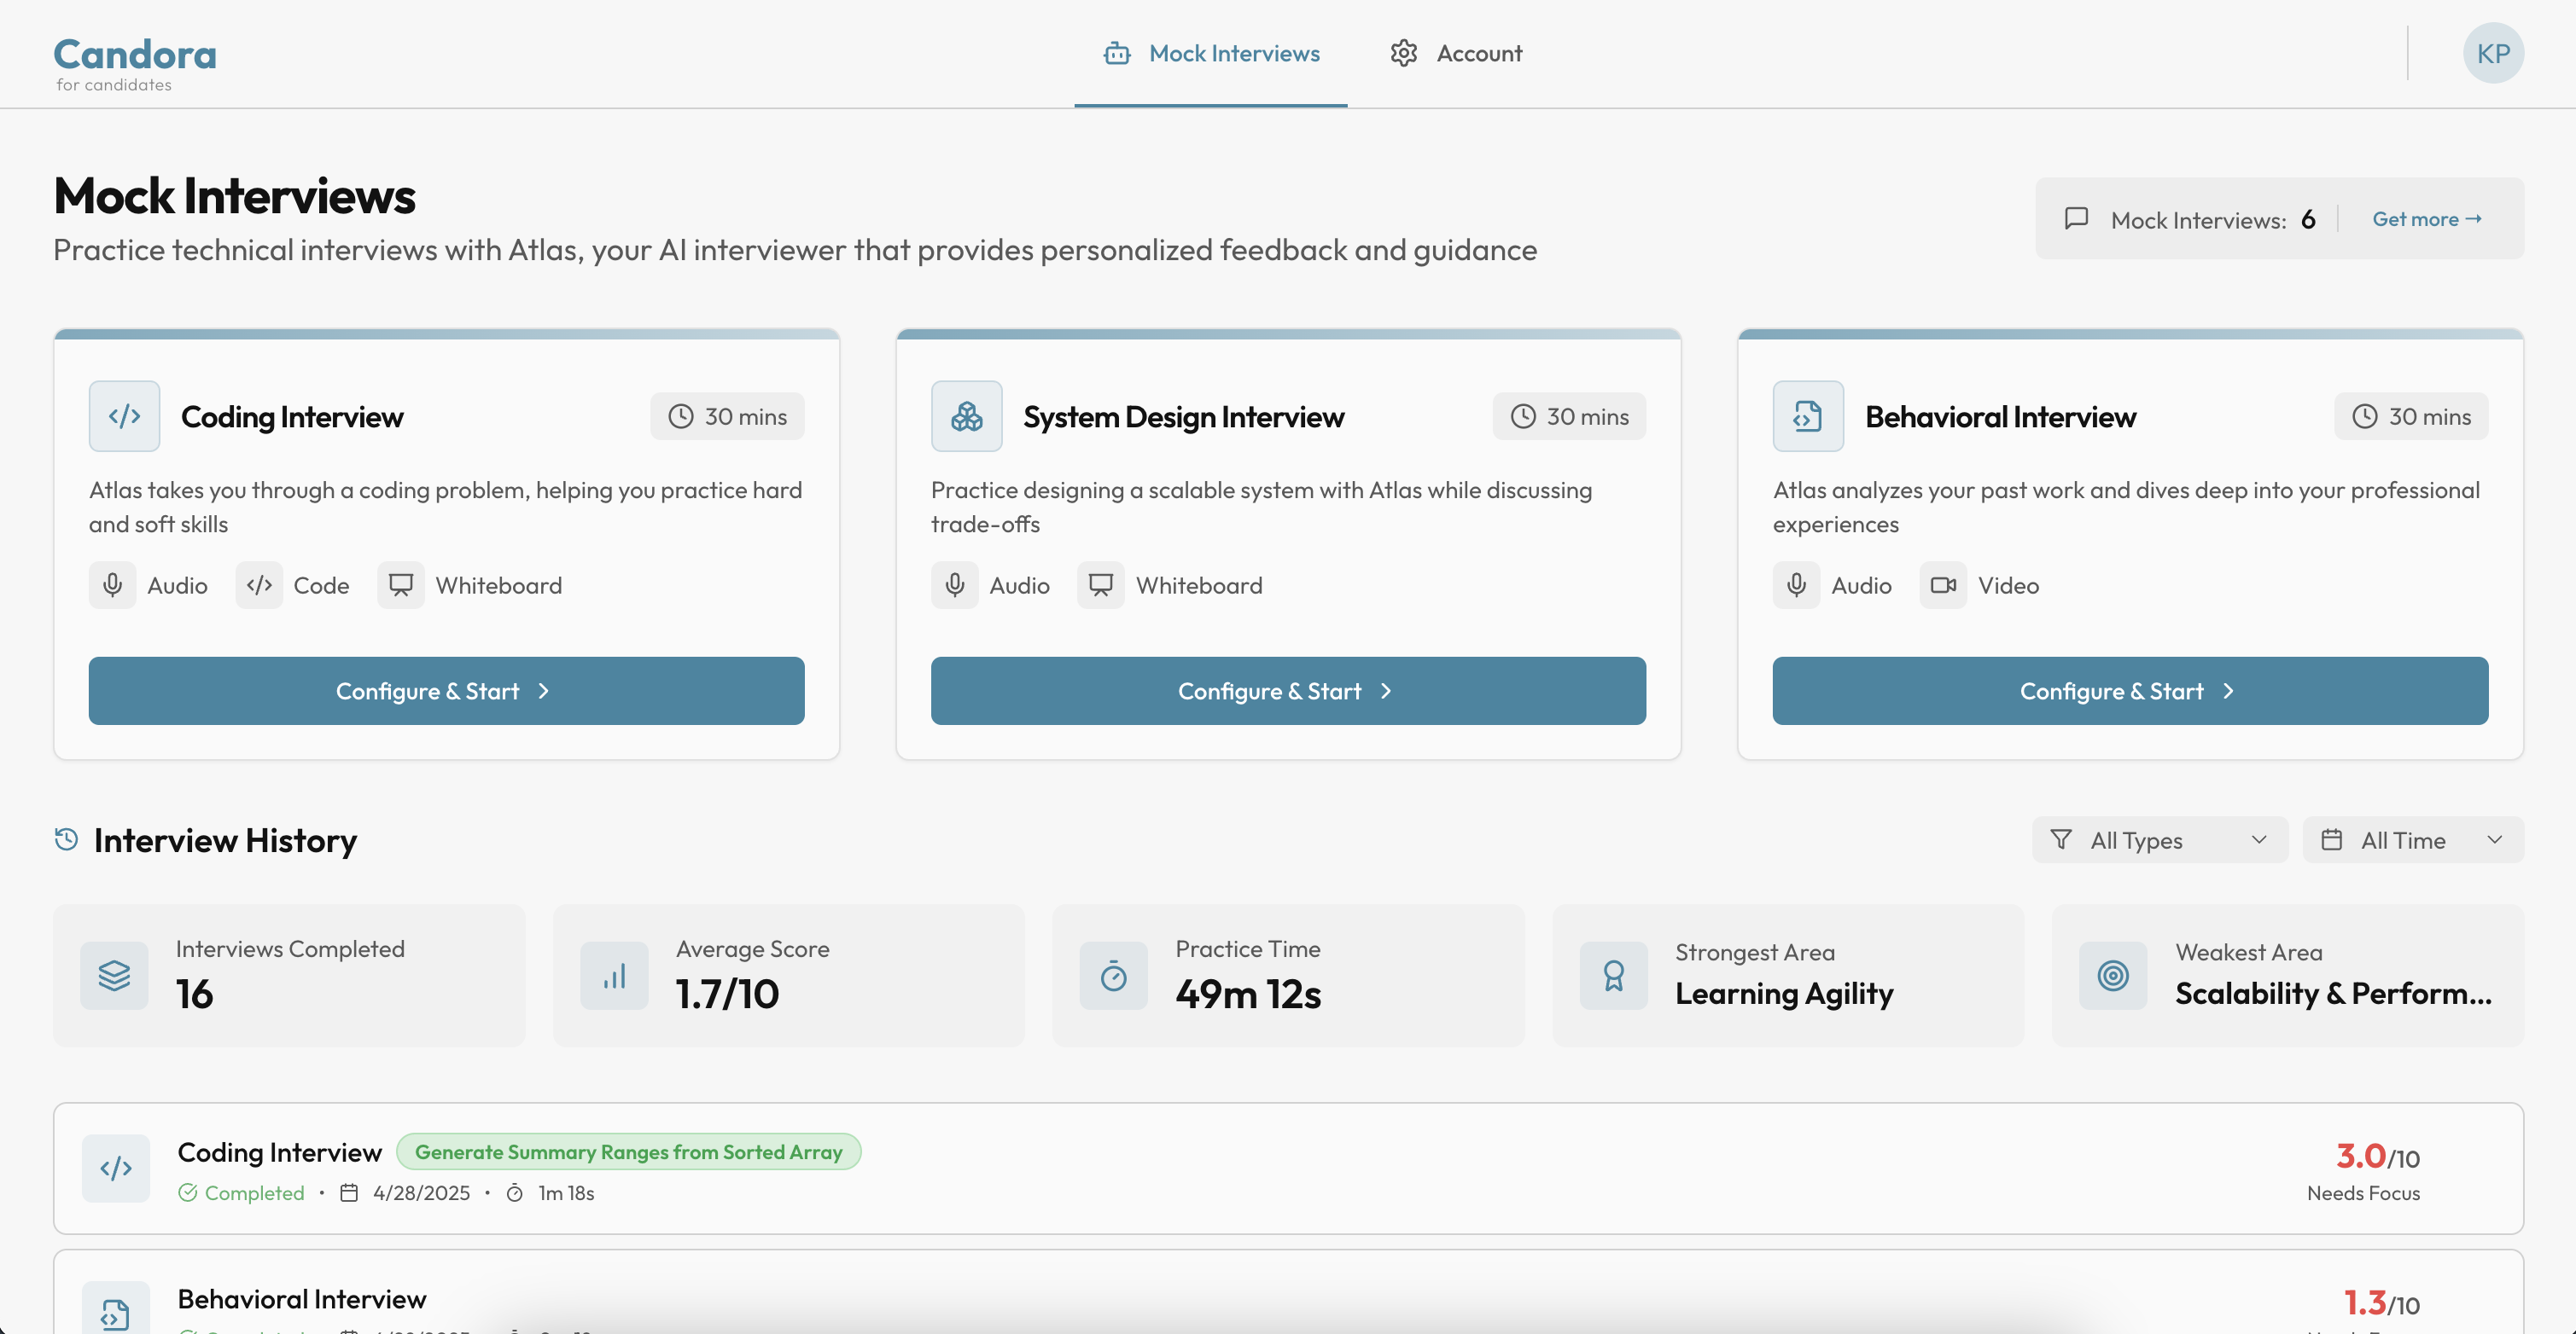Screen dimensions: 2576x1334
Task: Click the System Design Interview blocks icon
Action: [x=966, y=415]
